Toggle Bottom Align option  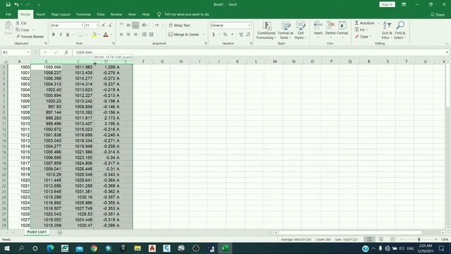coord(135,25)
